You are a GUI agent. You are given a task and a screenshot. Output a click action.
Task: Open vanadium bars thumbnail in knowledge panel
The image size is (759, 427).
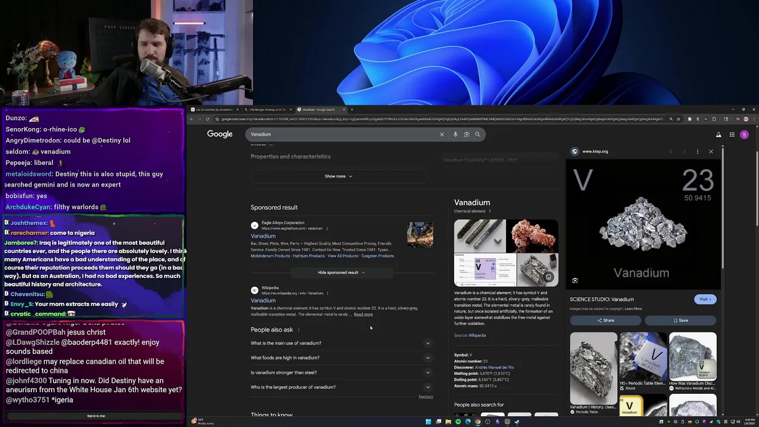tap(480, 236)
